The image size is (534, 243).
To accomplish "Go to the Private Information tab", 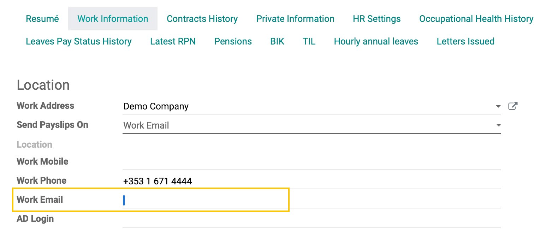I will click(295, 19).
